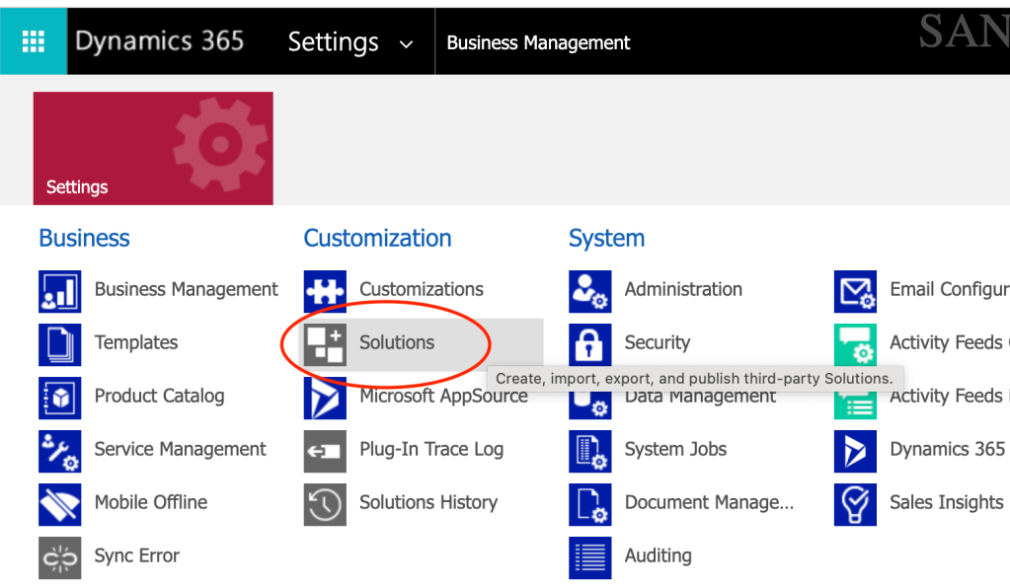Image resolution: width=1010 pixels, height=586 pixels.
Task: Open the Solutions History clock icon
Action: [325, 503]
